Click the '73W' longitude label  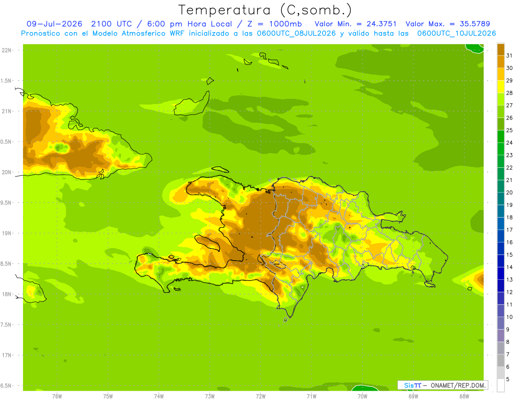pyautogui.click(x=210, y=396)
